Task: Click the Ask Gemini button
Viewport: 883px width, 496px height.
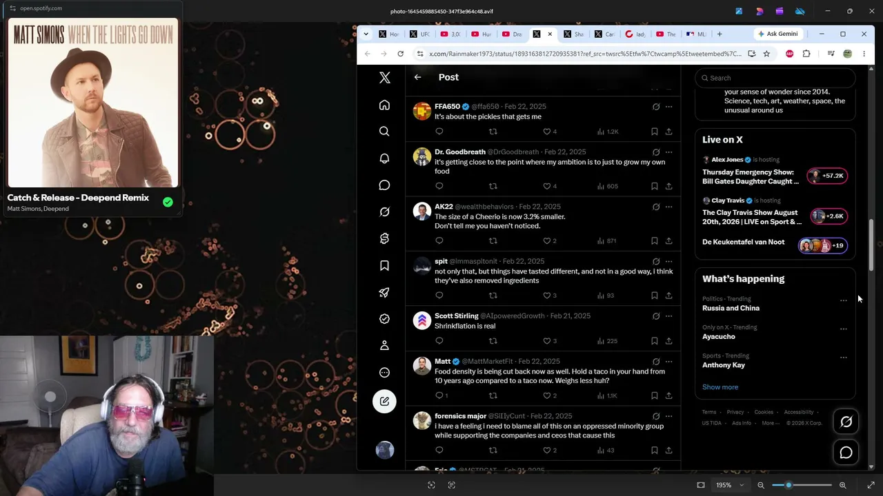Action: 777,34
